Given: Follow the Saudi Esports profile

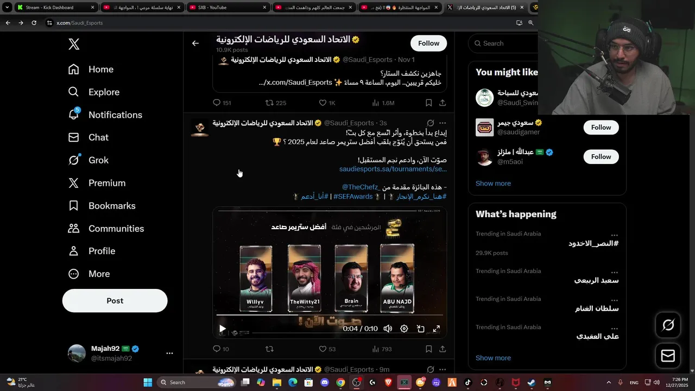Looking at the screenshot, I should click(x=428, y=43).
